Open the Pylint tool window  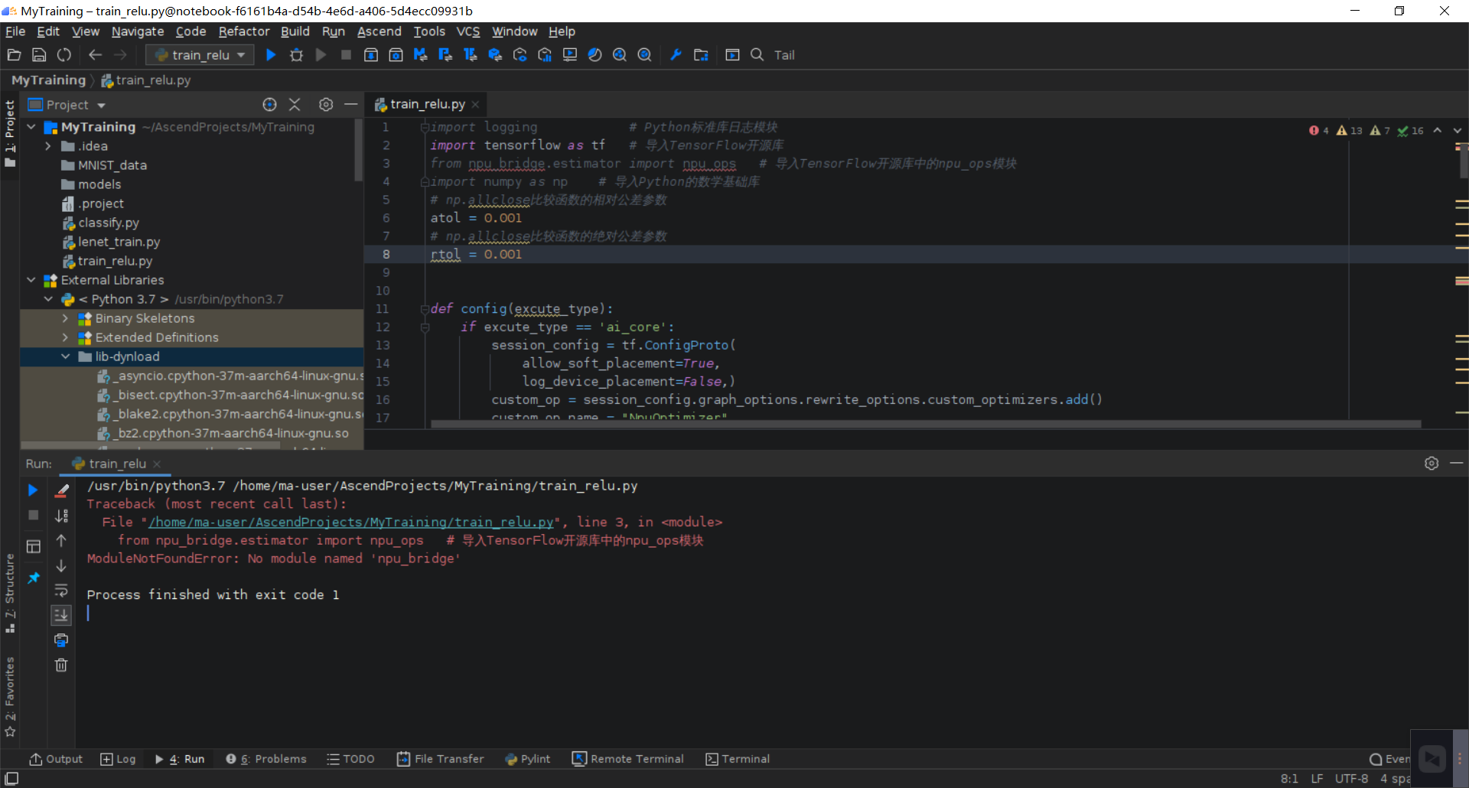(528, 759)
